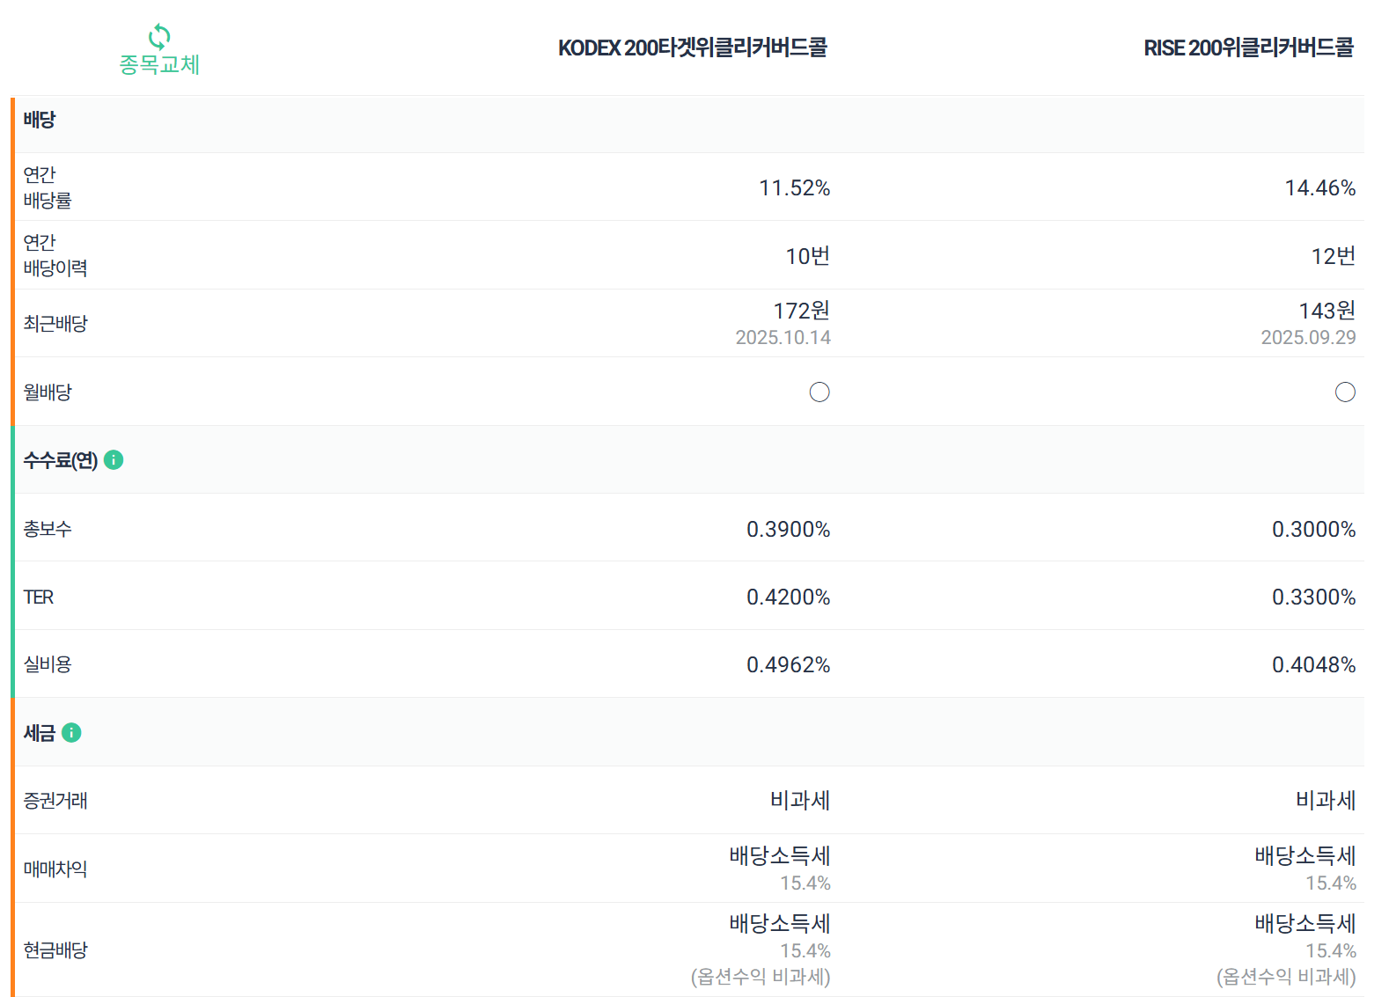
Task: Click the TER row label
Action: click(x=39, y=597)
